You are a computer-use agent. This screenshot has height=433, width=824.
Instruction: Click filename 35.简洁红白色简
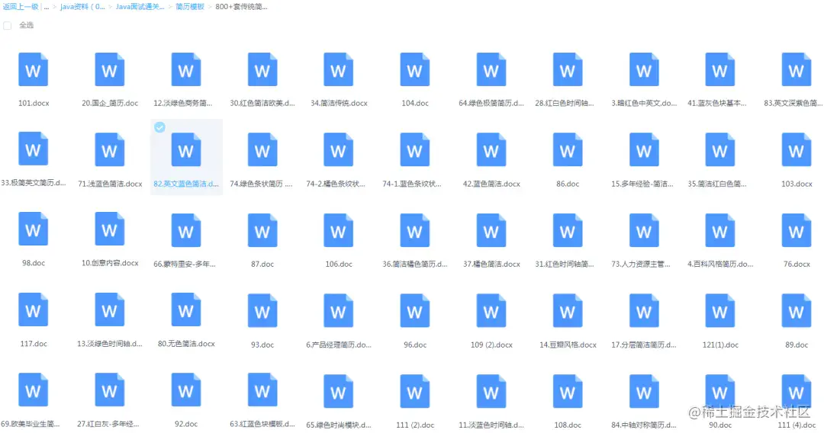[x=716, y=184]
